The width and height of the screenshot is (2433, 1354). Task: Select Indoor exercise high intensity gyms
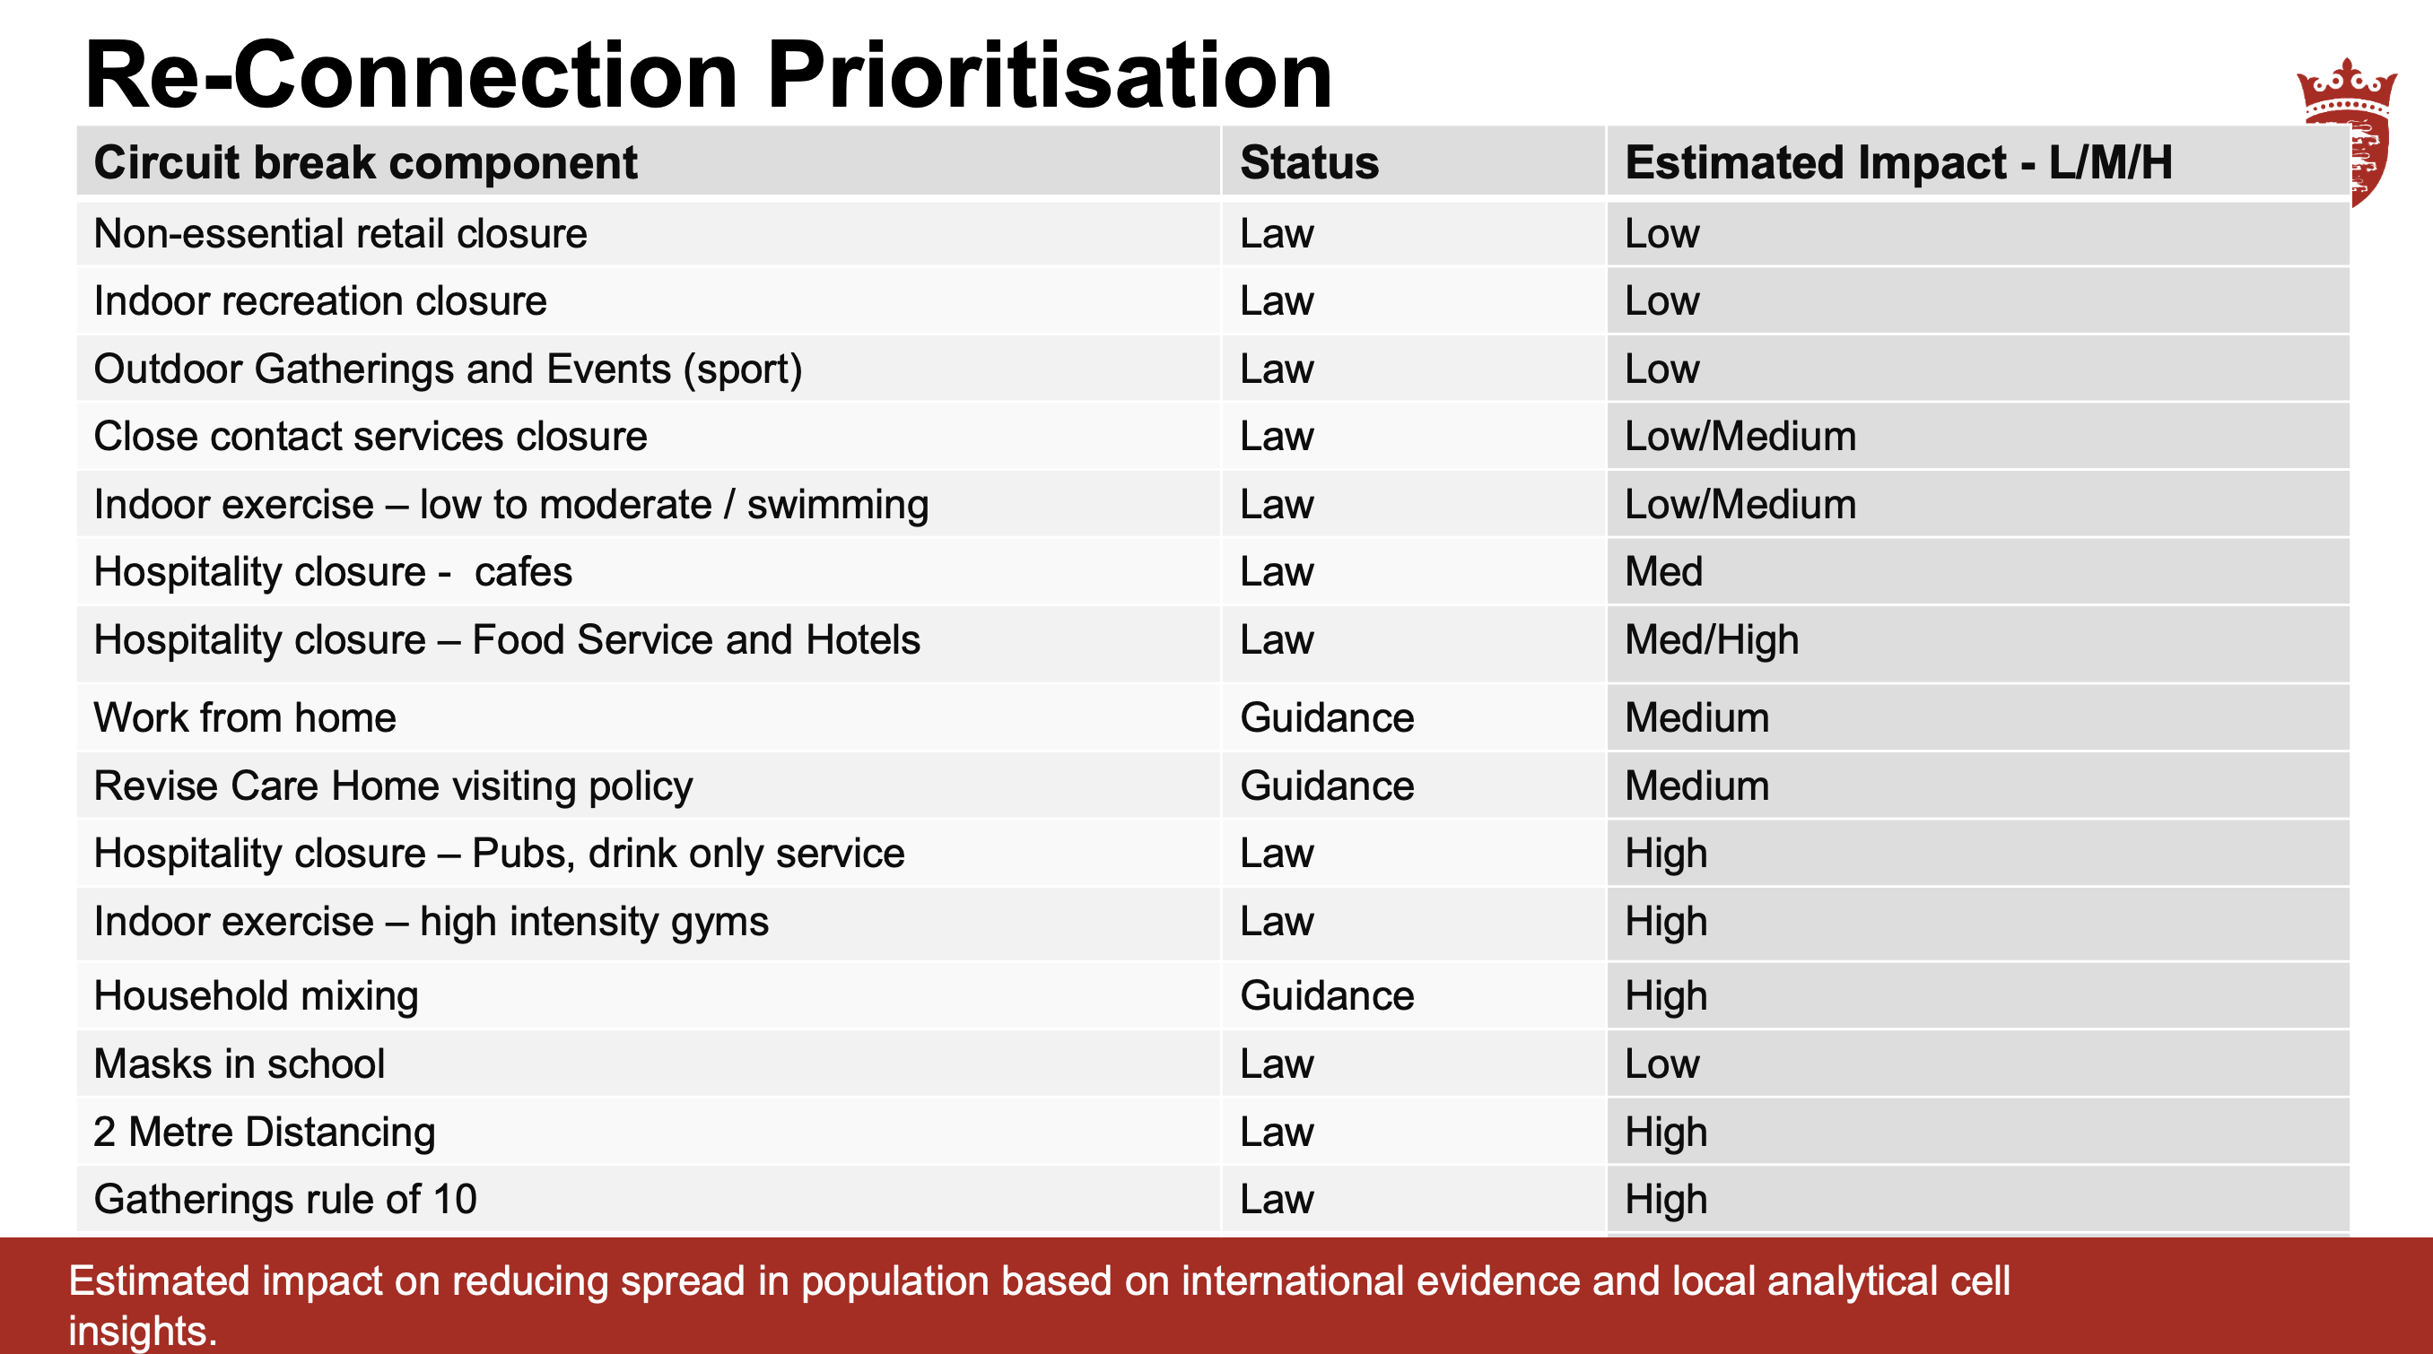[x=431, y=921]
